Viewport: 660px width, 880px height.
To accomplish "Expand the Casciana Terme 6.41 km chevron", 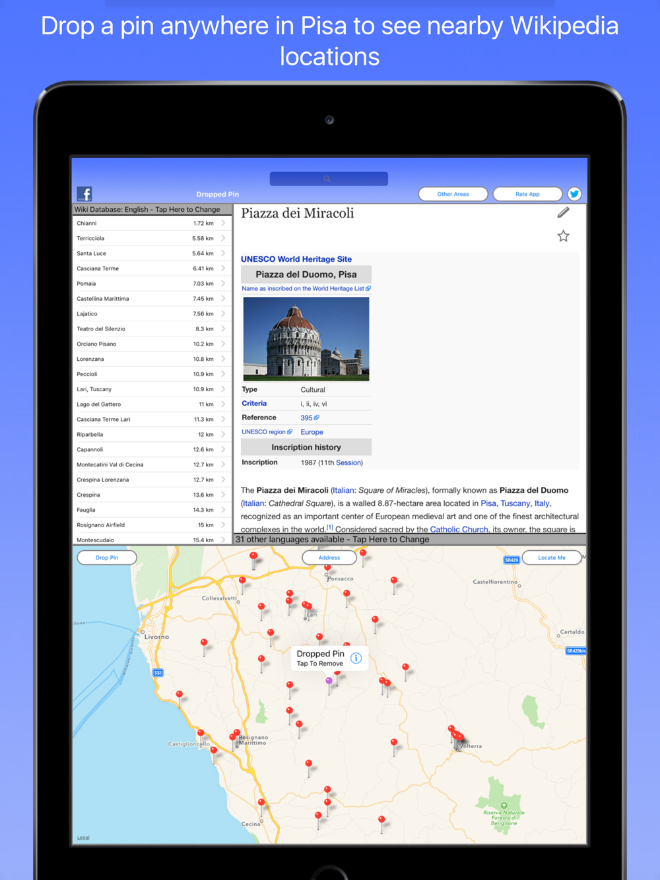I will 224,268.
